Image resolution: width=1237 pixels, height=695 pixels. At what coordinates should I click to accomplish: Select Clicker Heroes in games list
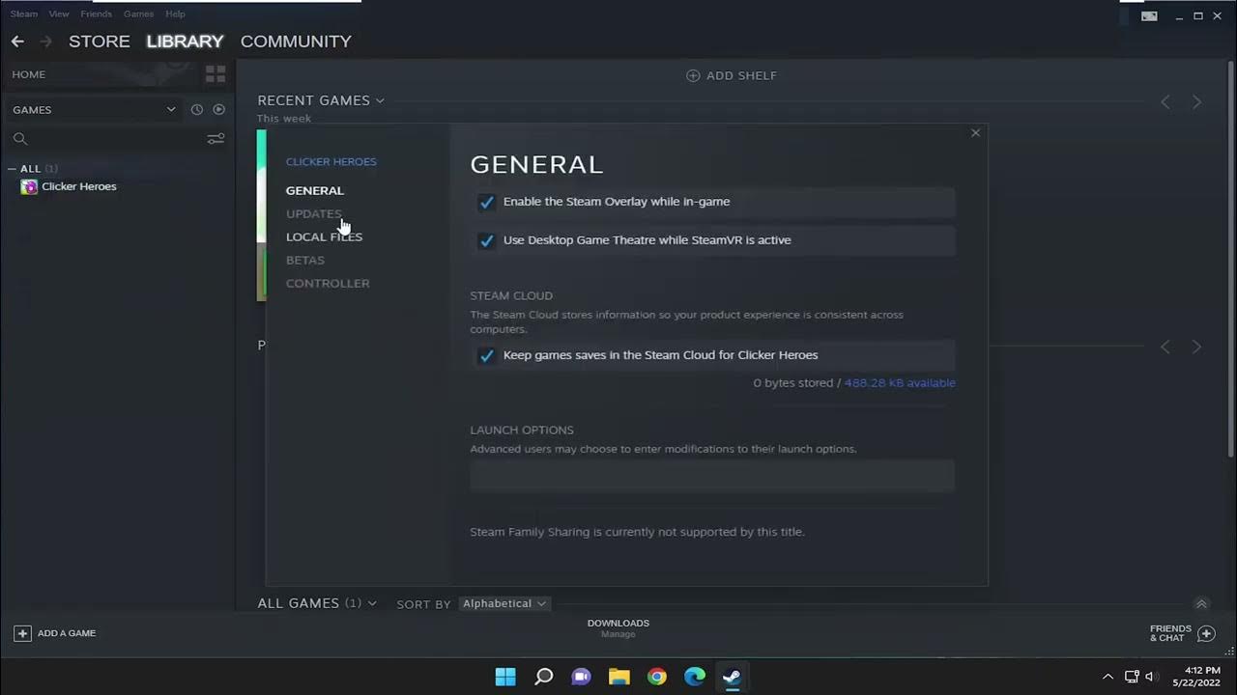(x=79, y=187)
